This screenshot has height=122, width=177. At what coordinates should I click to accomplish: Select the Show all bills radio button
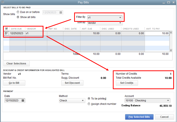point(18,17)
